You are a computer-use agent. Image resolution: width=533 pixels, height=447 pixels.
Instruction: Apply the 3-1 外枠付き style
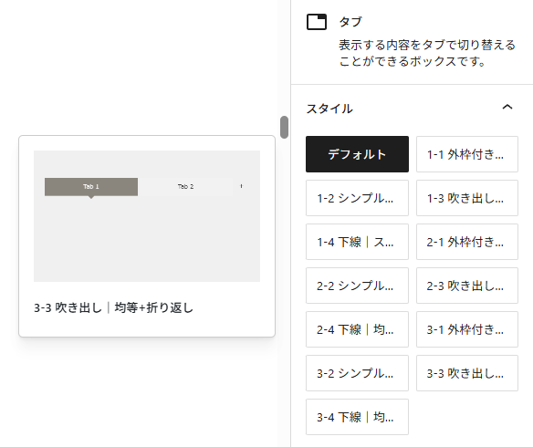[x=467, y=329]
